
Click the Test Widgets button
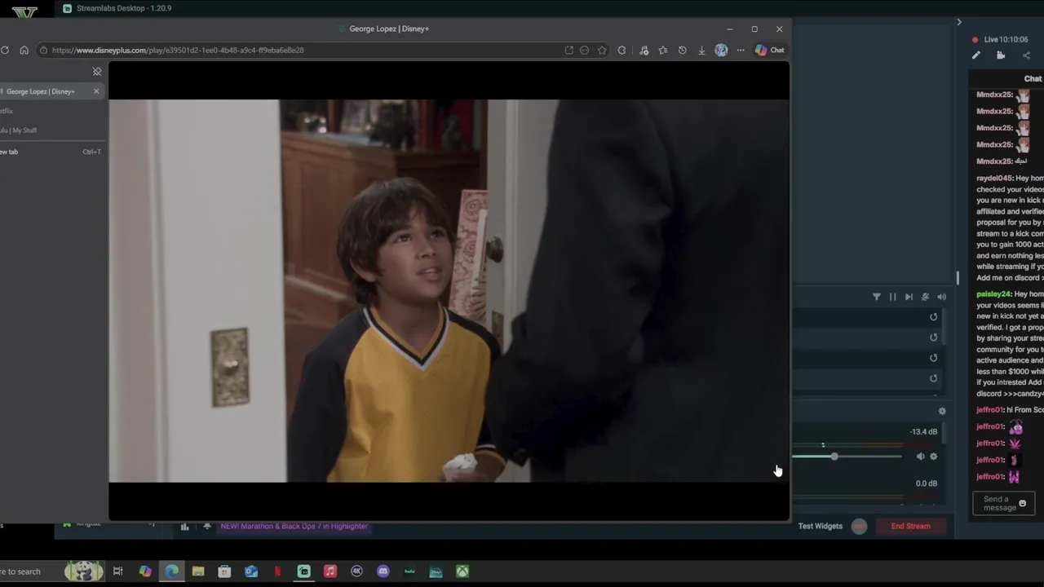click(821, 526)
